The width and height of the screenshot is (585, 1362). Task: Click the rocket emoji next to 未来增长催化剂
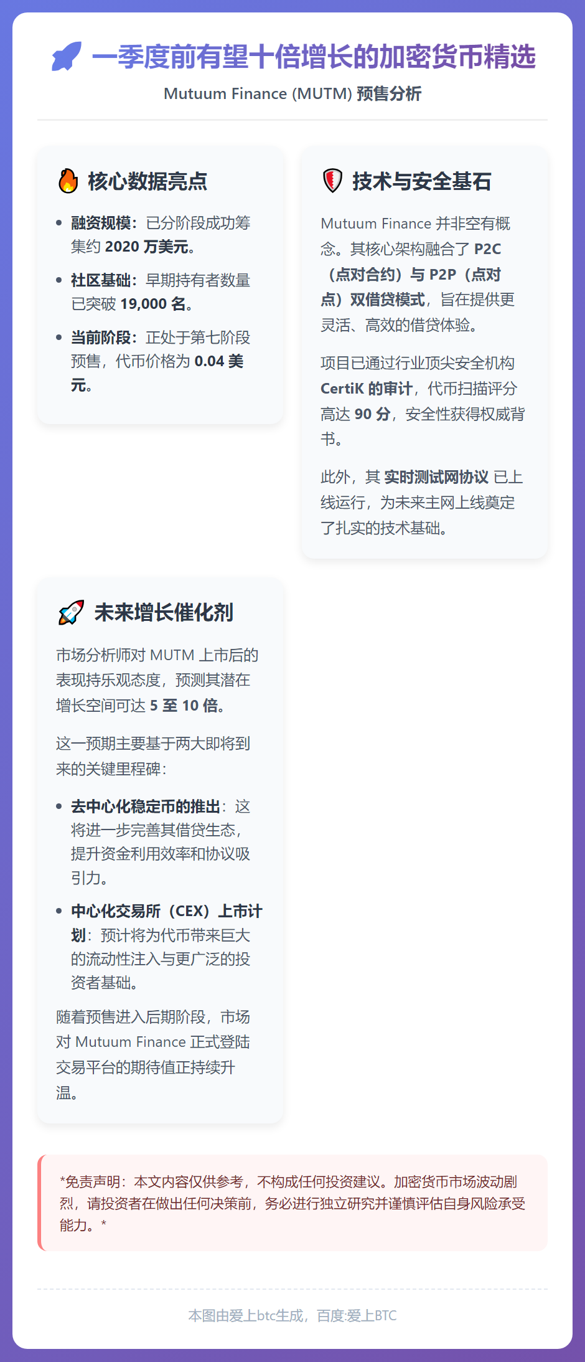click(x=71, y=612)
